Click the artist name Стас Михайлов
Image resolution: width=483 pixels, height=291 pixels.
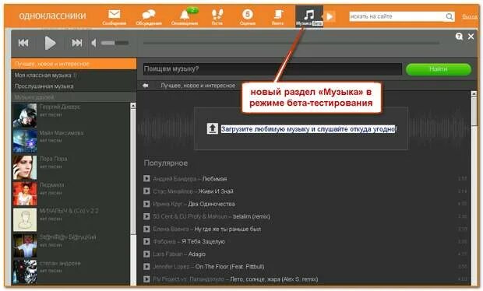[x=173, y=191]
